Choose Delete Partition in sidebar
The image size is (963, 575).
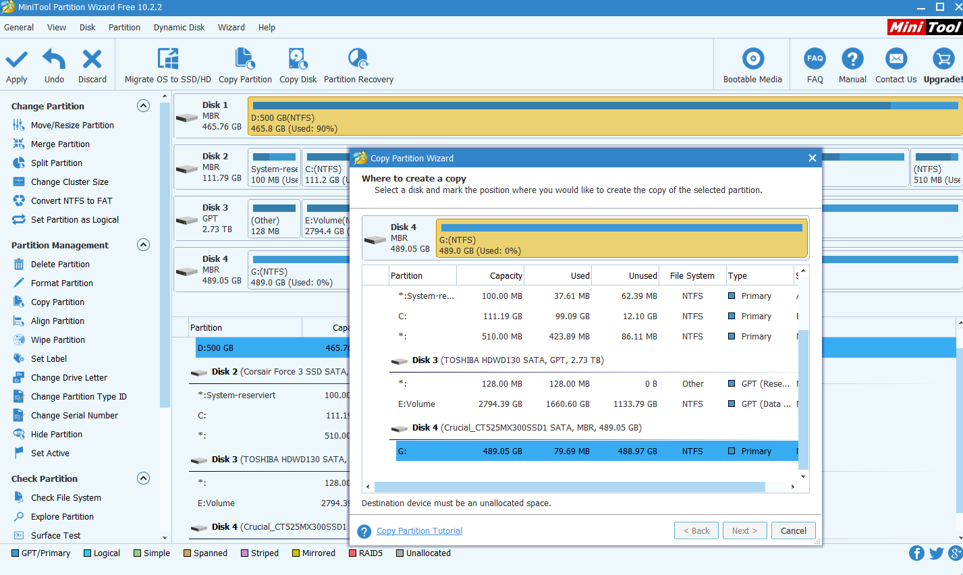coord(60,265)
